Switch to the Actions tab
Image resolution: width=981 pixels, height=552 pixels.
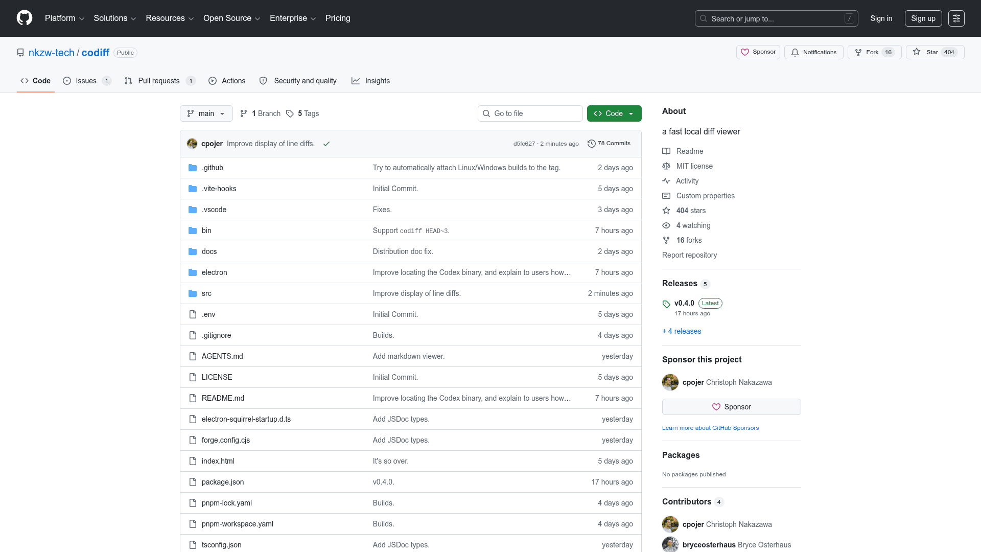pyautogui.click(x=227, y=81)
